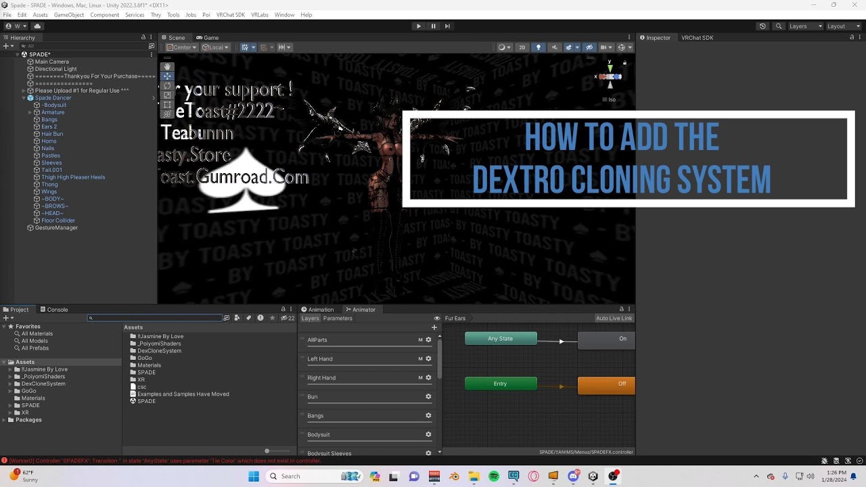The width and height of the screenshot is (866, 487).
Task: Switch to VRChat SDK tab beside Inspector
Action: pyautogui.click(x=697, y=38)
